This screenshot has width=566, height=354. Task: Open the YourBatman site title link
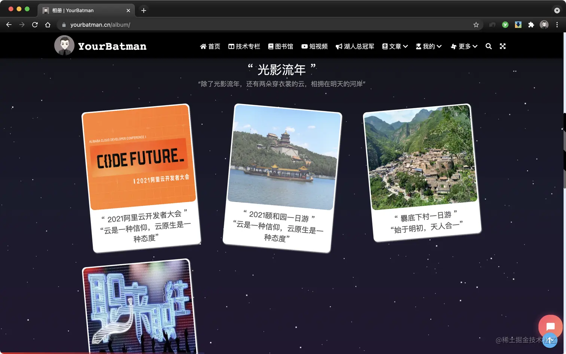coord(112,46)
